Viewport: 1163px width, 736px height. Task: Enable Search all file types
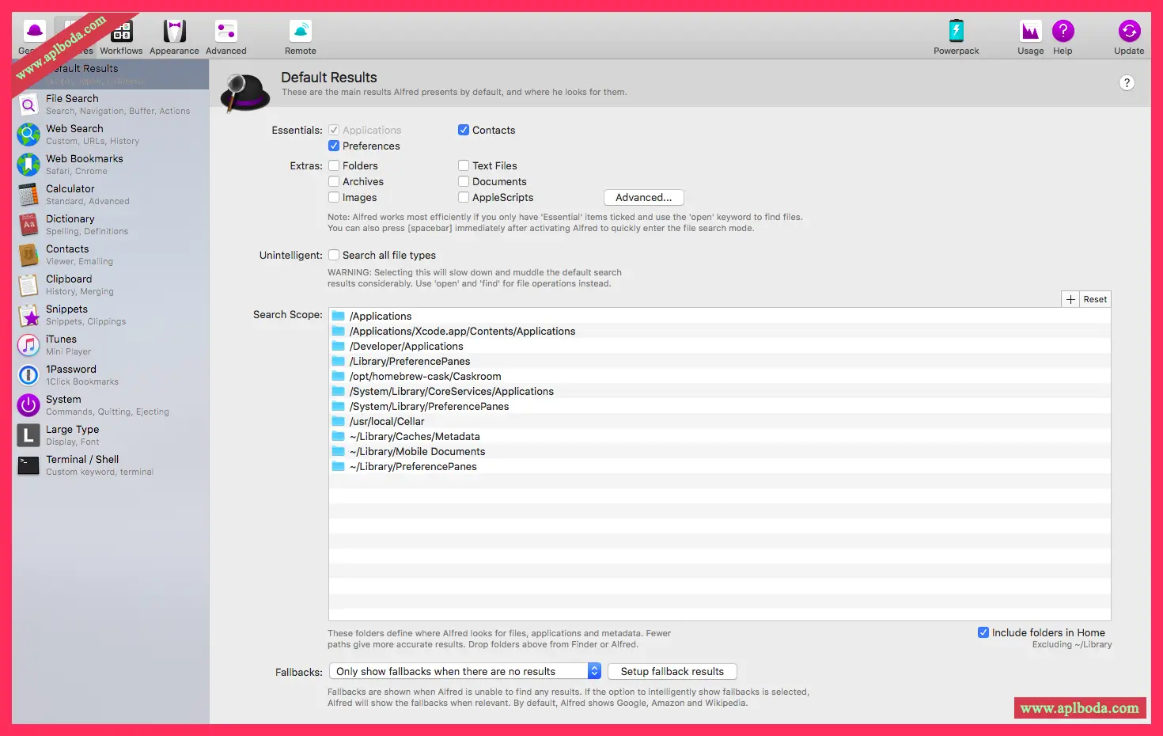334,256
